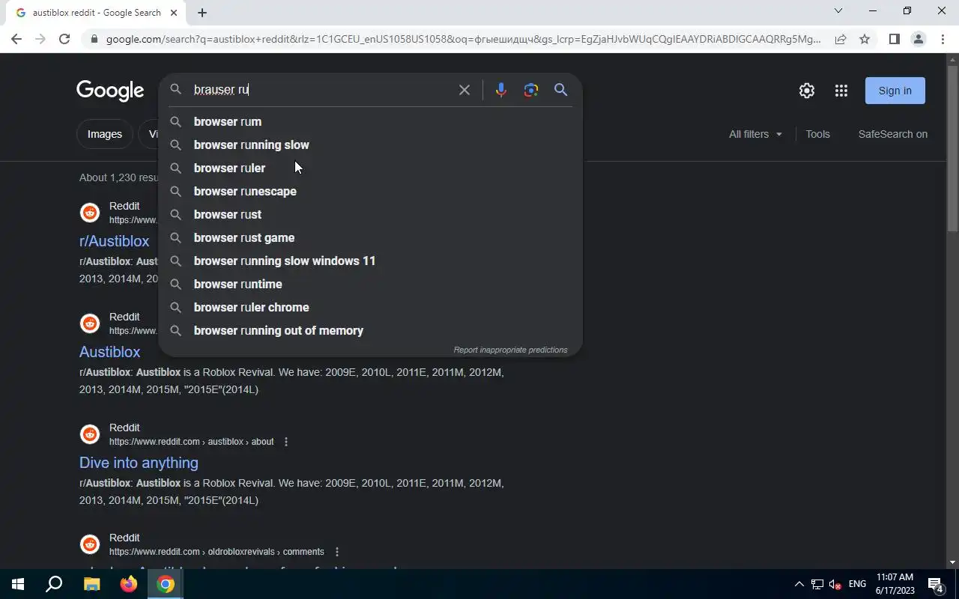This screenshot has height=599, width=959.
Task: Click the network tray icon
Action: [x=817, y=584]
